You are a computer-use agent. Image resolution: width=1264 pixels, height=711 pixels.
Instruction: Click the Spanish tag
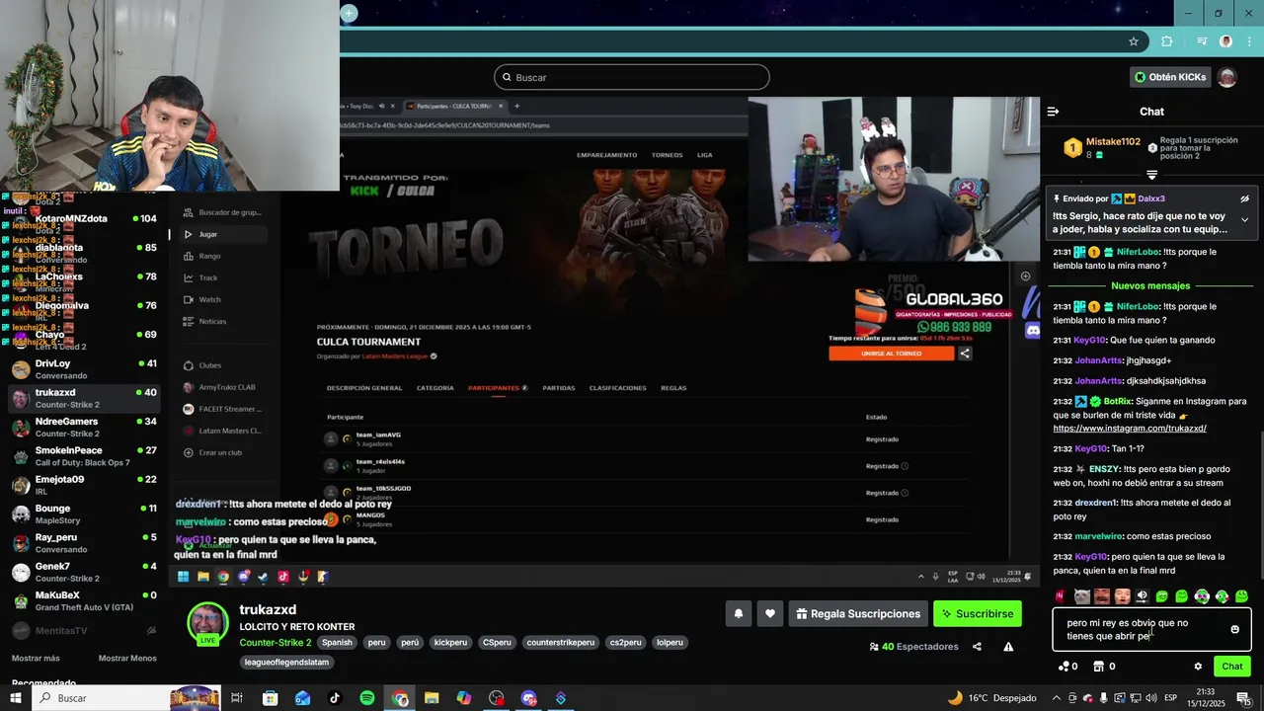[x=337, y=642]
